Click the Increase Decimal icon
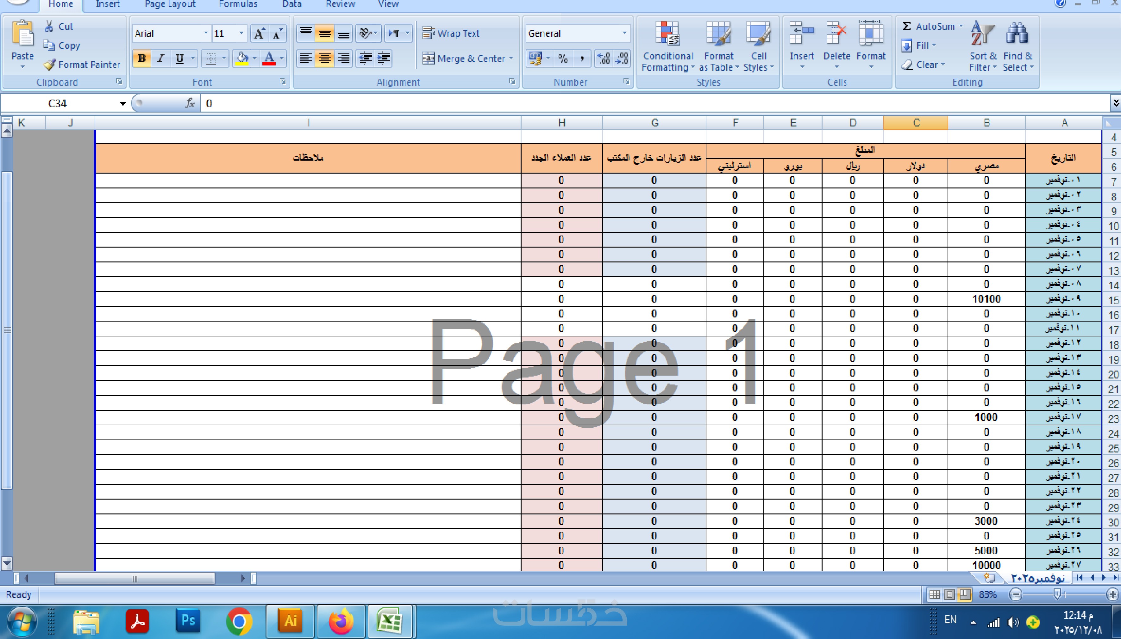 click(x=604, y=58)
